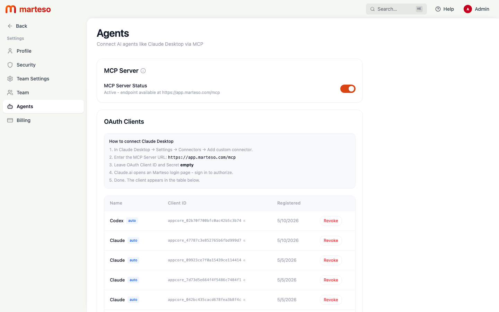Click the Agents page heading
Viewport: 499px width, 312px height.
113,33
